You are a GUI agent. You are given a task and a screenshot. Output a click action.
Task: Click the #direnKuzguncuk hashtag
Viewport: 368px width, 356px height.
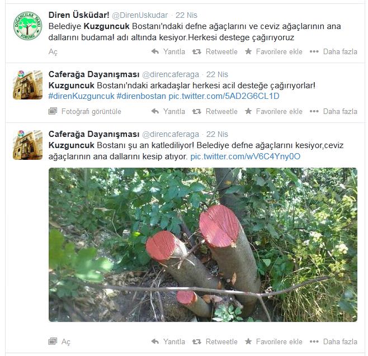(82, 96)
